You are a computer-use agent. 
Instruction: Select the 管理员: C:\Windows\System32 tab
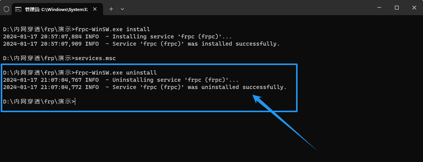point(57,9)
